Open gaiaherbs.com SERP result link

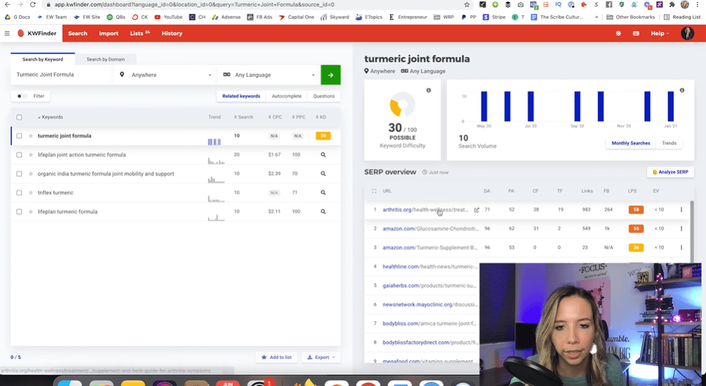click(428, 285)
